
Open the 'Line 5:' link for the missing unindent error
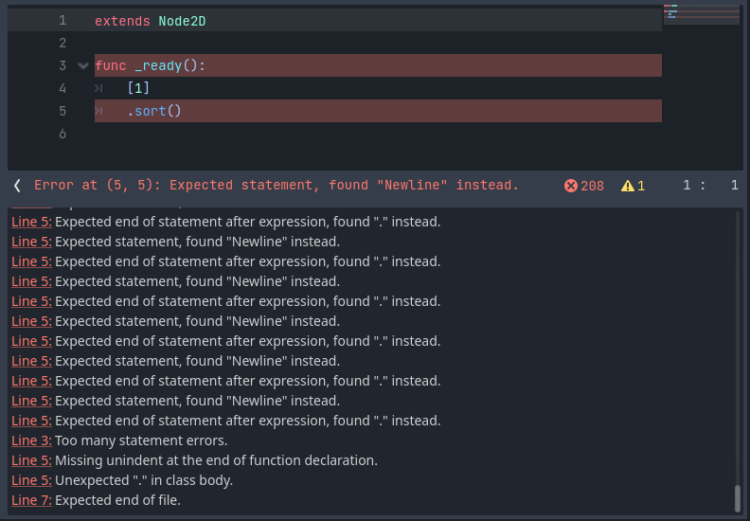tap(31, 460)
